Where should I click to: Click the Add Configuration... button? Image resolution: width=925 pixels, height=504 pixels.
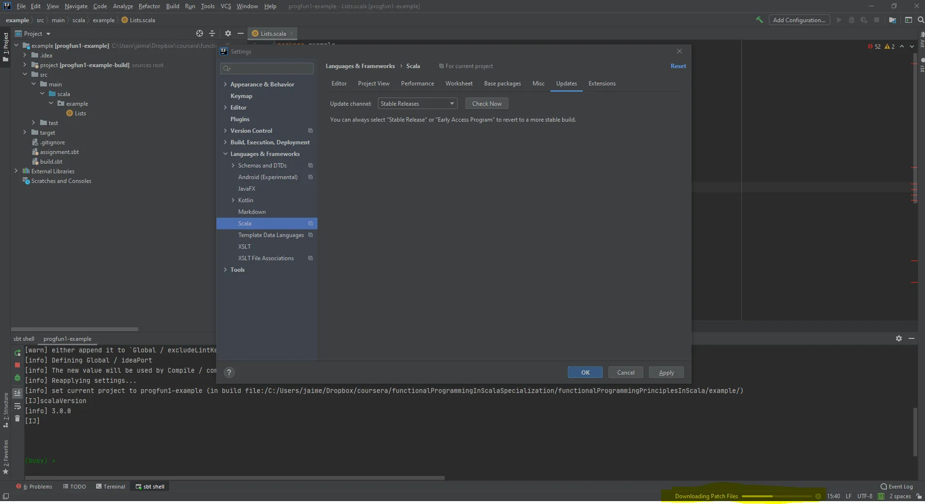pos(799,20)
